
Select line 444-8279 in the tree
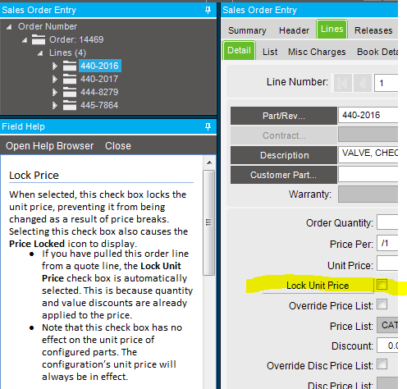point(99,92)
